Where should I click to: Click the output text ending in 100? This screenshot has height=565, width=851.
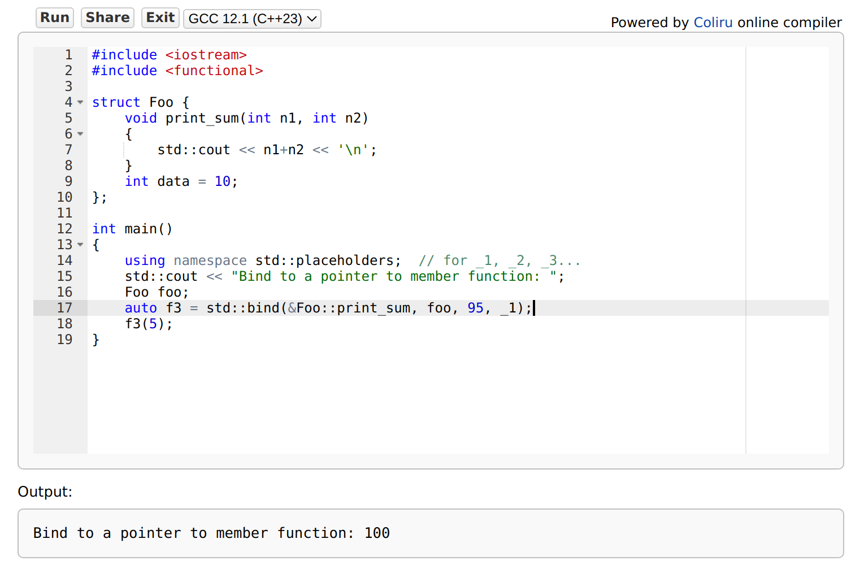coord(211,533)
